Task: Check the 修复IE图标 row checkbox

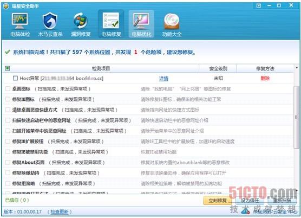Action: [8, 99]
